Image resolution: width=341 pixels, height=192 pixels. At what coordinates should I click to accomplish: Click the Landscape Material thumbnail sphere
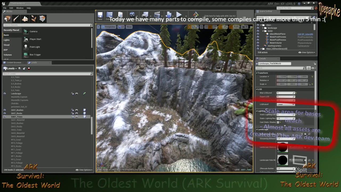(283, 147)
